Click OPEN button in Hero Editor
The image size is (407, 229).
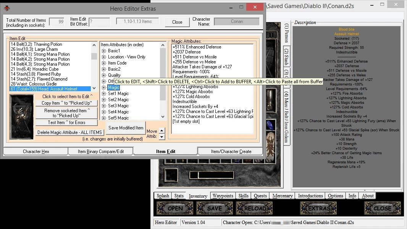[x=175, y=208]
